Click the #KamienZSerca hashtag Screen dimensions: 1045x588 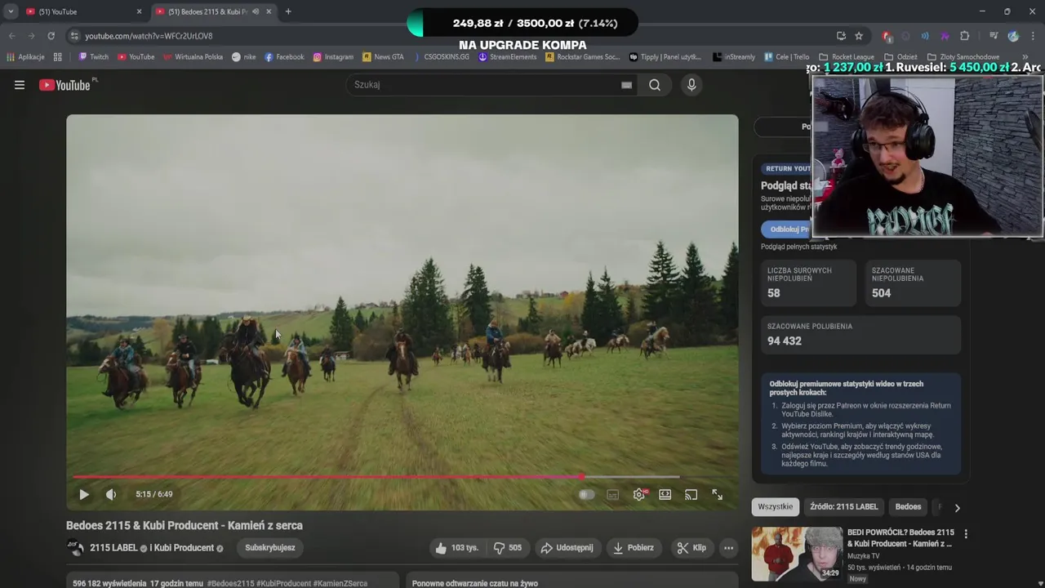point(340,584)
